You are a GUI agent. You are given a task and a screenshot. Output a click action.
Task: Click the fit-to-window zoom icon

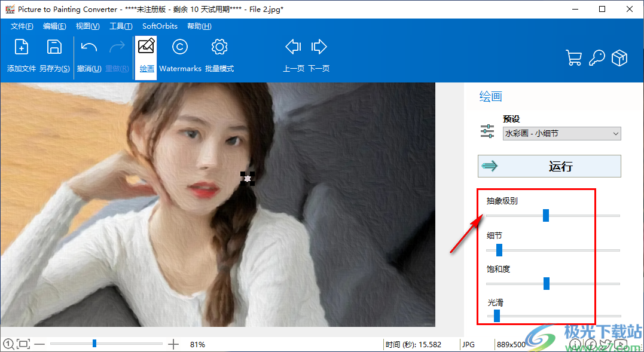tap(24, 344)
